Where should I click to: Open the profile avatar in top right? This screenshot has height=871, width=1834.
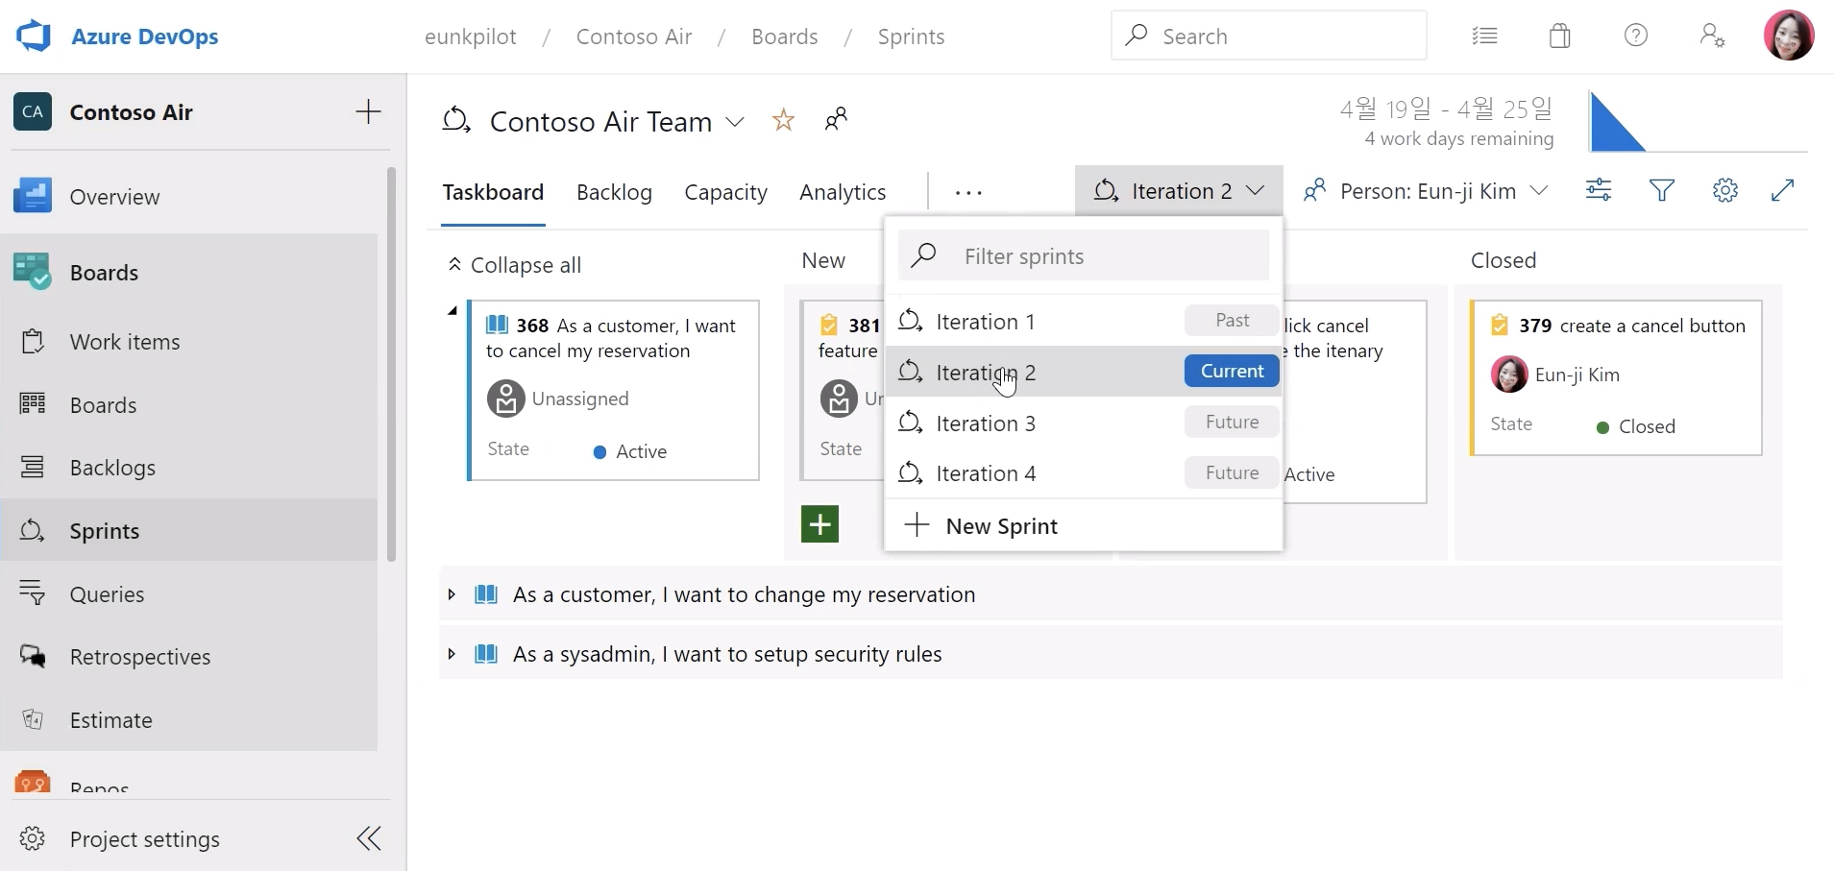coord(1789,36)
